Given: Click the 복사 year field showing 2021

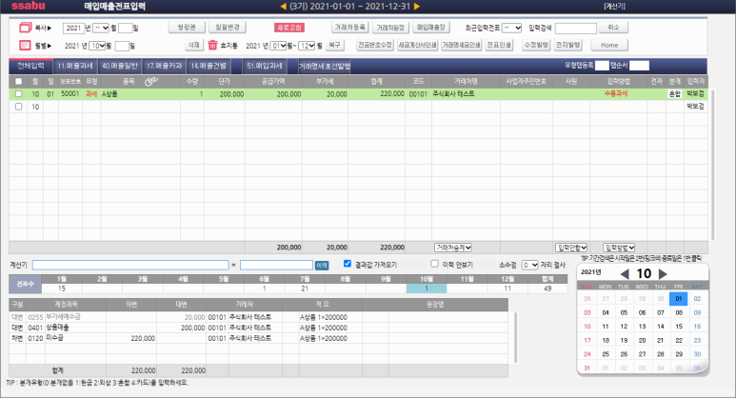Looking at the screenshot, I should click(73, 29).
